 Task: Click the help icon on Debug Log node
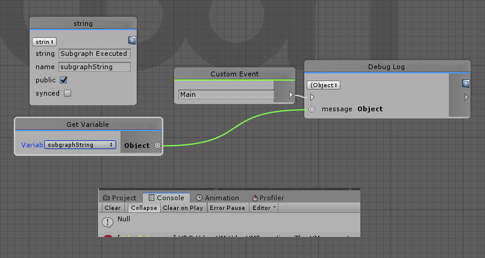tap(465, 84)
